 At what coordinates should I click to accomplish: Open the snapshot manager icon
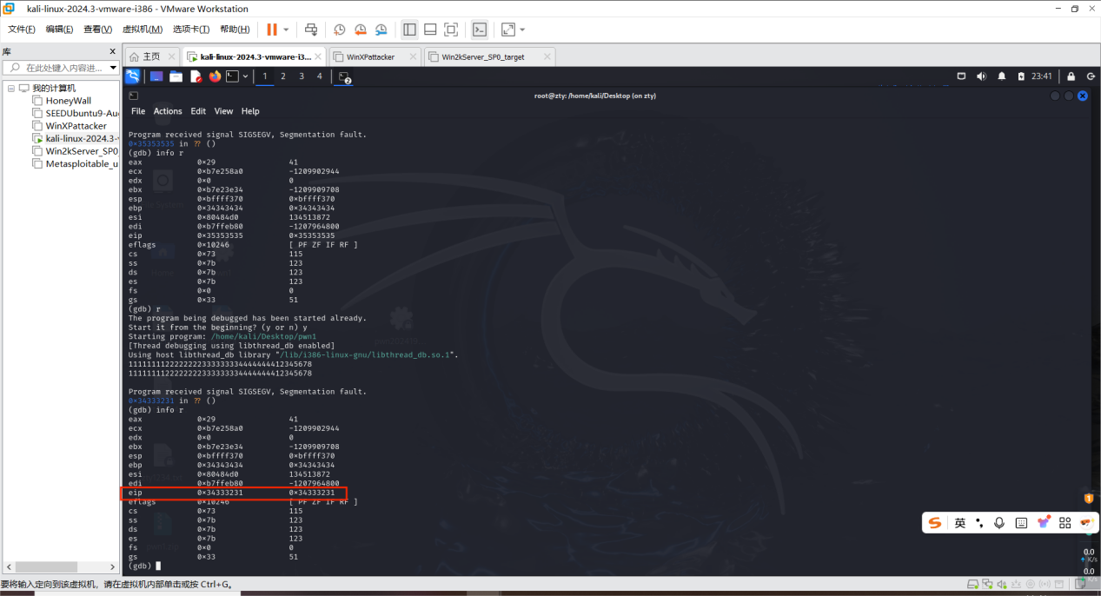point(381,30)
